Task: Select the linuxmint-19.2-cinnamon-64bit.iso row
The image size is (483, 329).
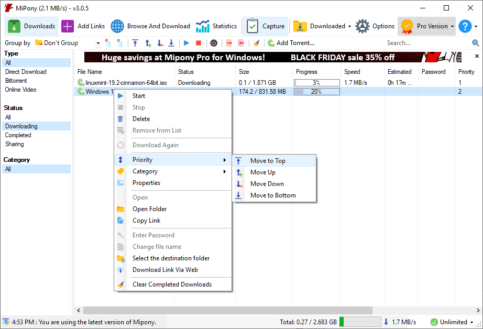Action: tap(278, 83)
